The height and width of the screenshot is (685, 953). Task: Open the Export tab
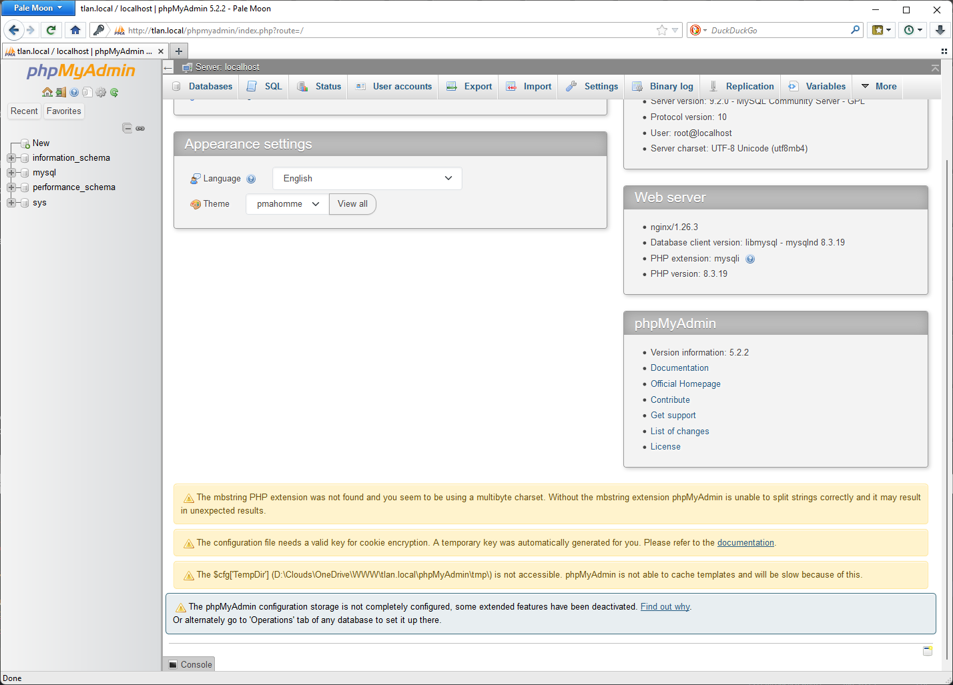(x=469, y=86)
